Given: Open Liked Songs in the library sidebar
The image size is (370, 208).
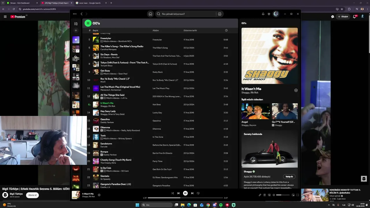Looking at the screenshot, I should click(76, 40).
